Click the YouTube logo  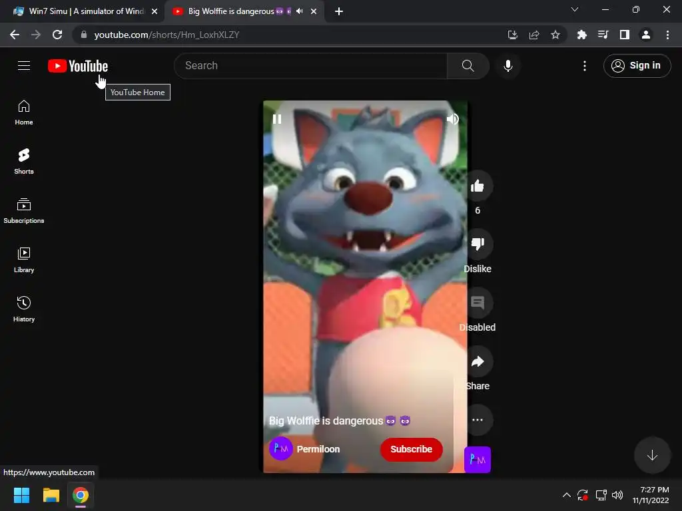tap(78, 66)
